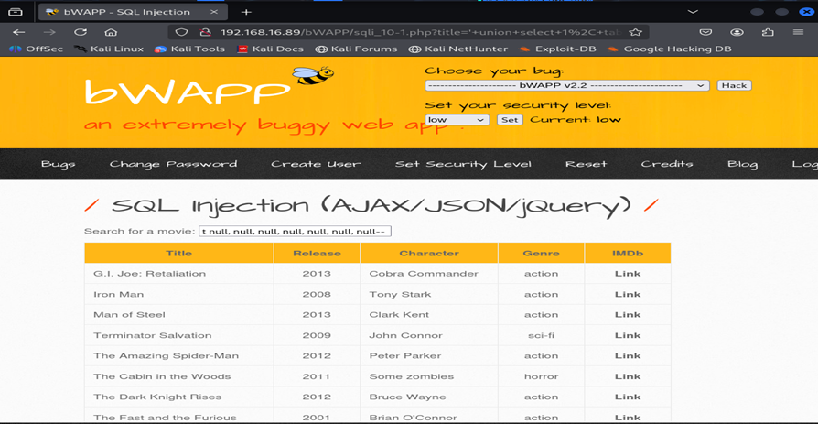
Task: Open the Exploit-DB bookmark
Action: tap(557, 49)
